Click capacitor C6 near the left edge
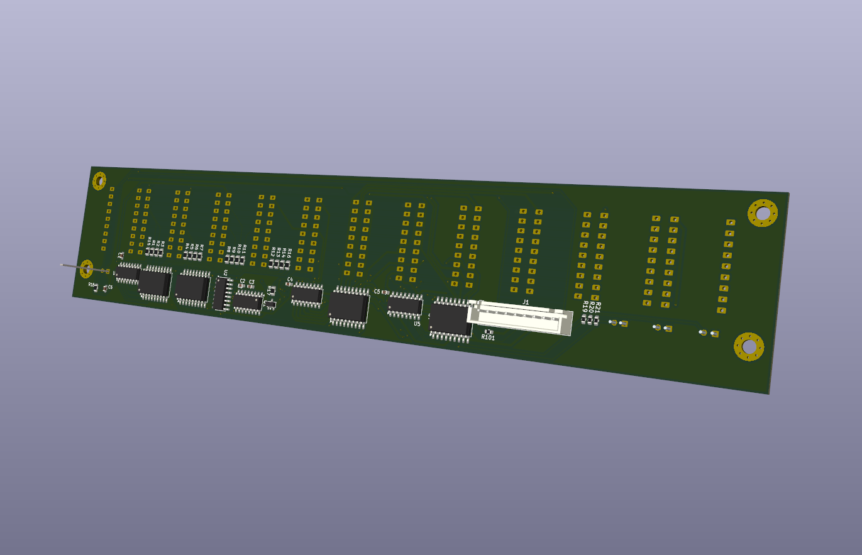This screenshot has height=555, width=862. click(105, 288)
